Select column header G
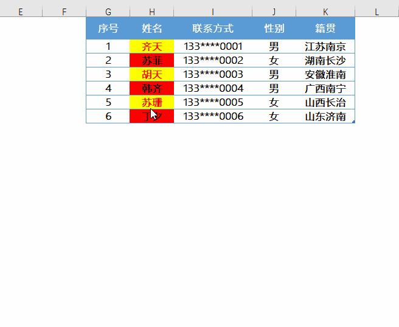The image size is (399, 327). (108, 12)
